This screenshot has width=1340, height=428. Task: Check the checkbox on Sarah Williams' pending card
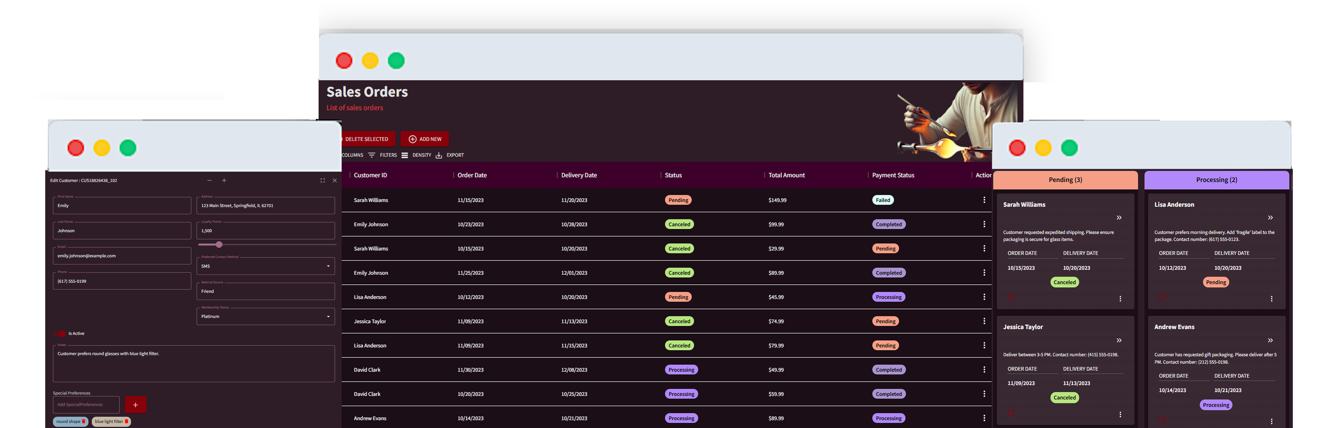pos(1011,297)
